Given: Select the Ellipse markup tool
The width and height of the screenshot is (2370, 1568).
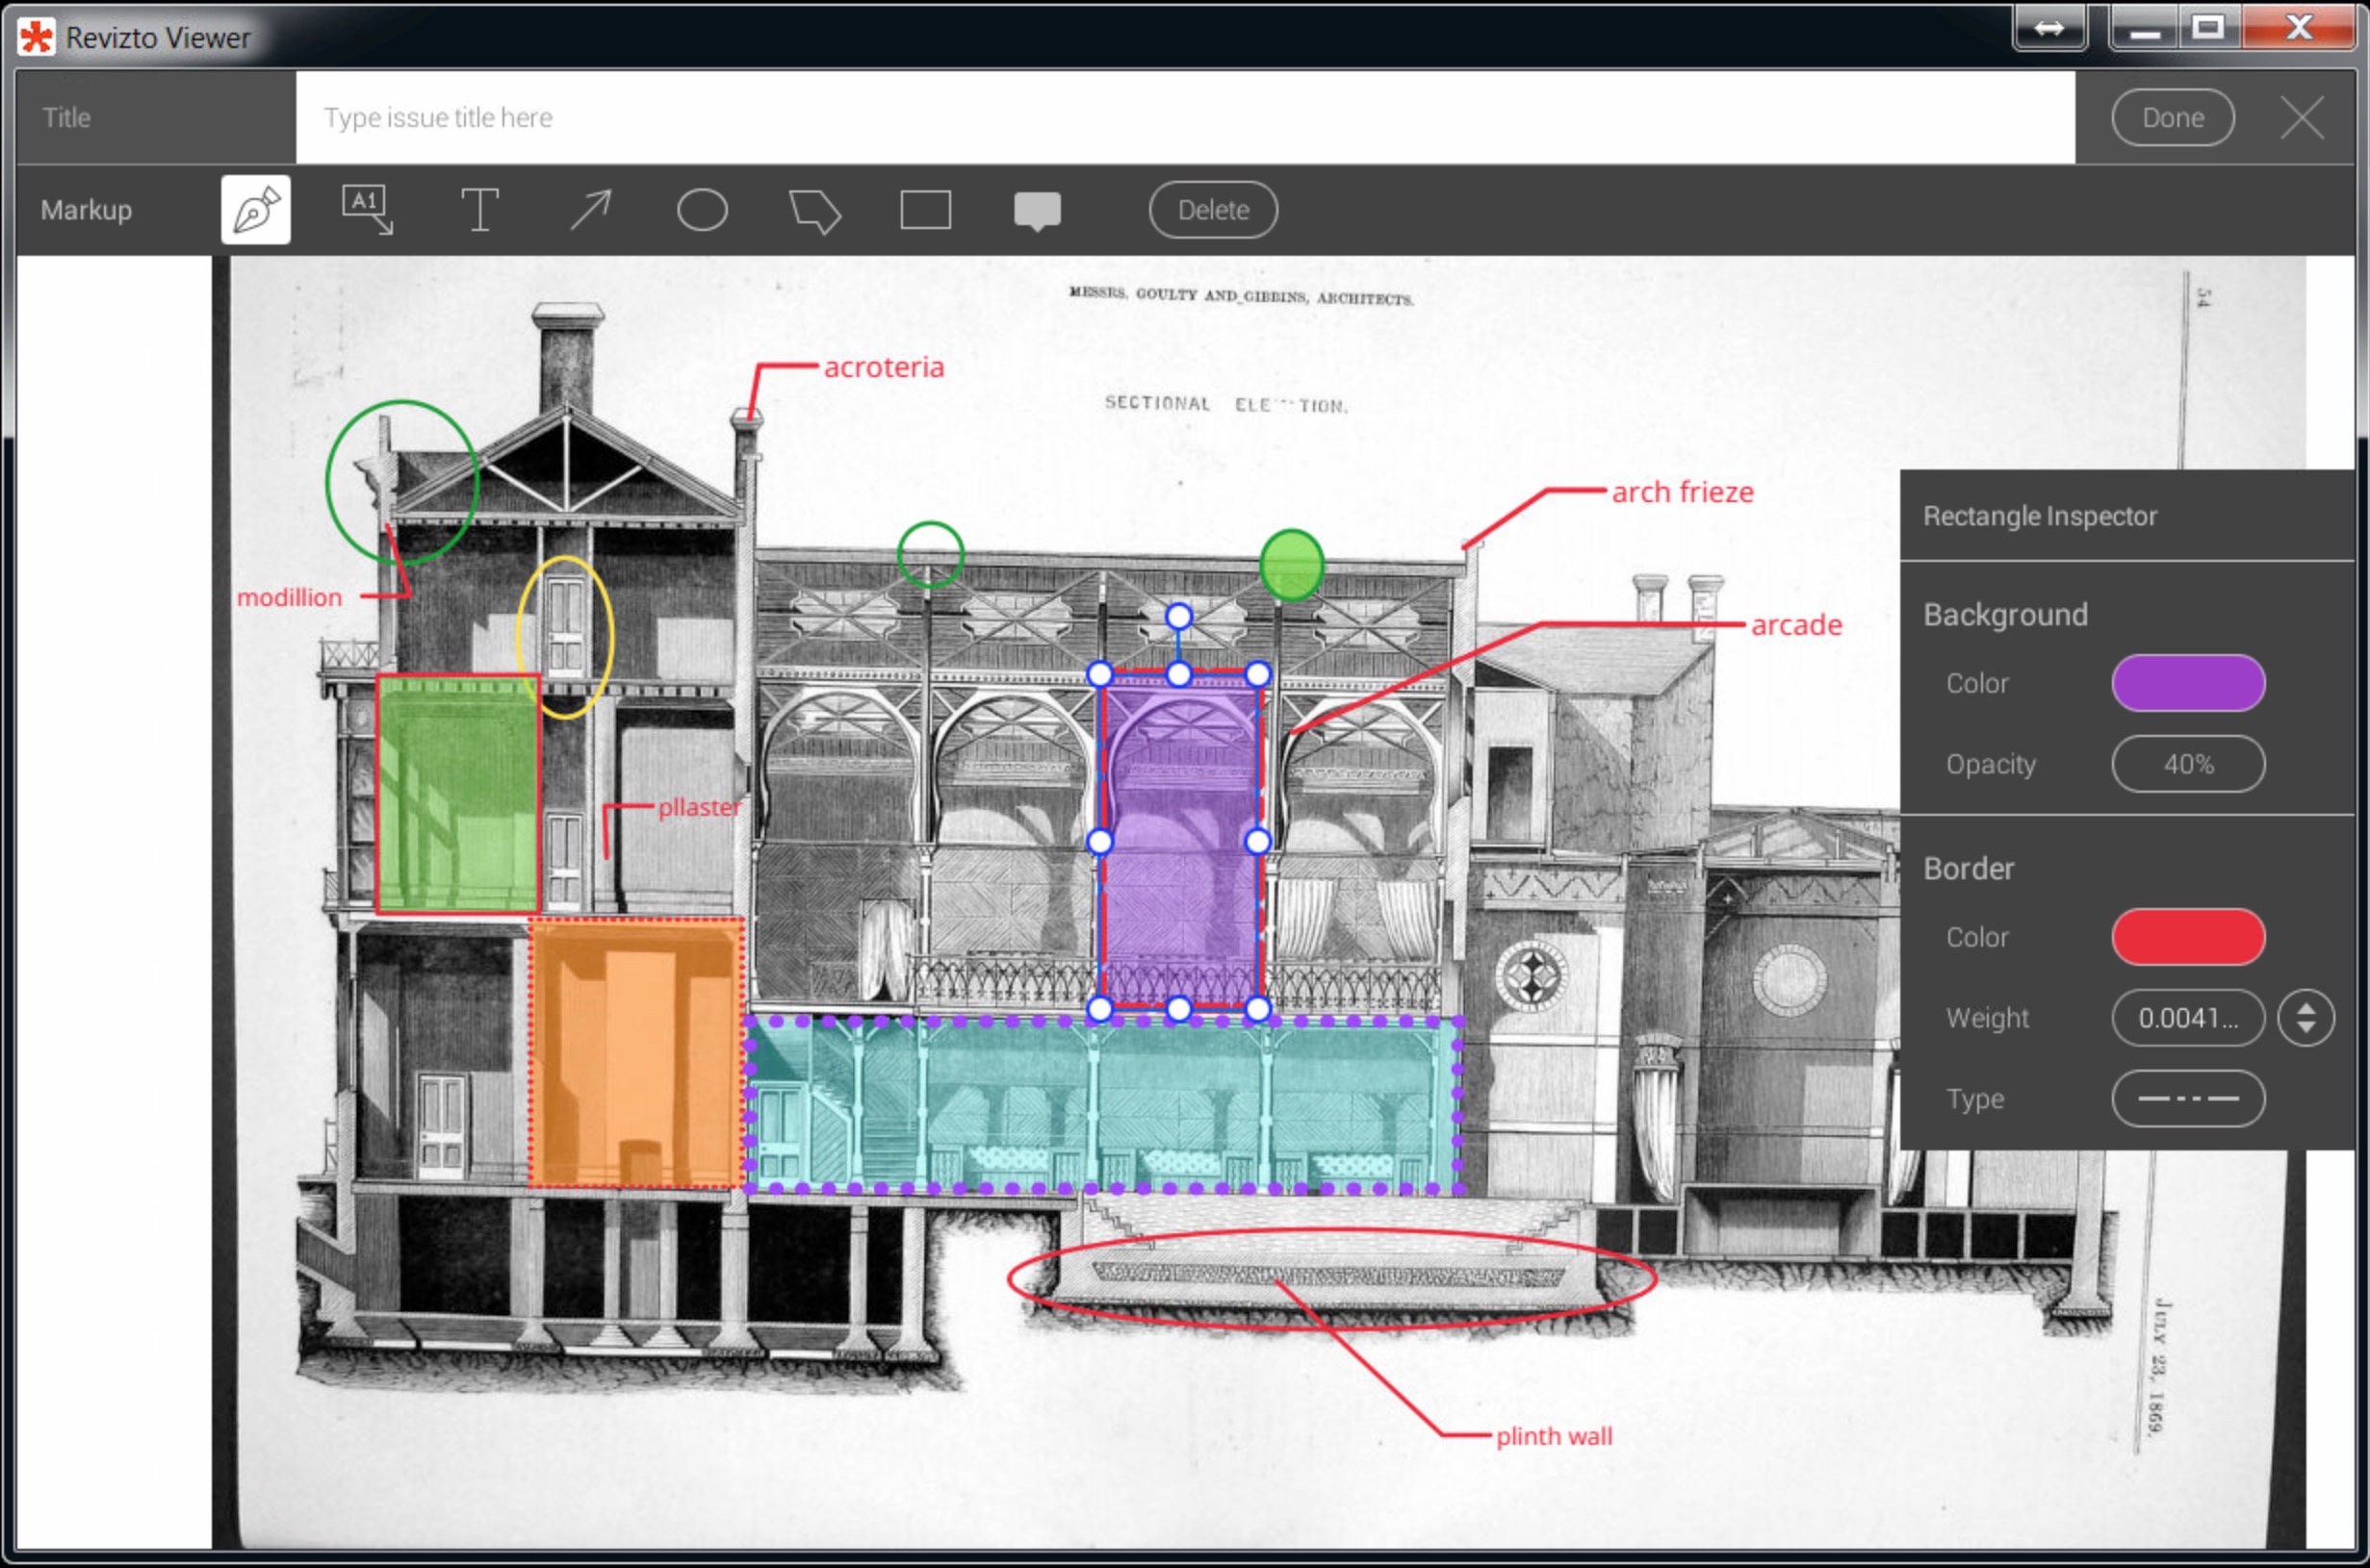Looking at the screenshot, I should click(x=703, y=210).
